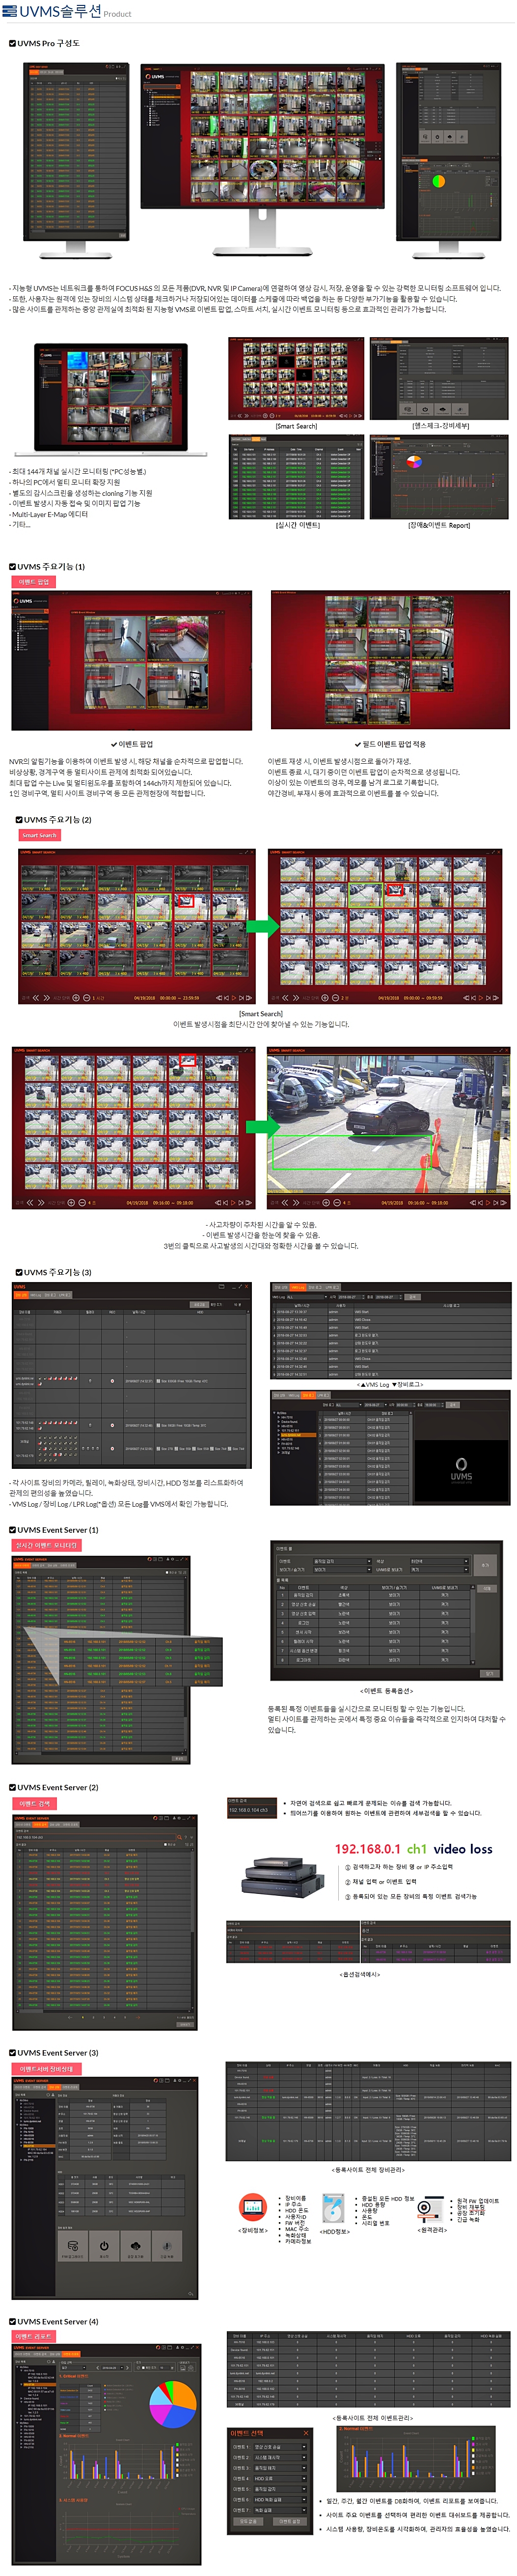The image size is (517, 2576).
Task: Click the 원격관리 icon
Action: (x=430, y=2210)
